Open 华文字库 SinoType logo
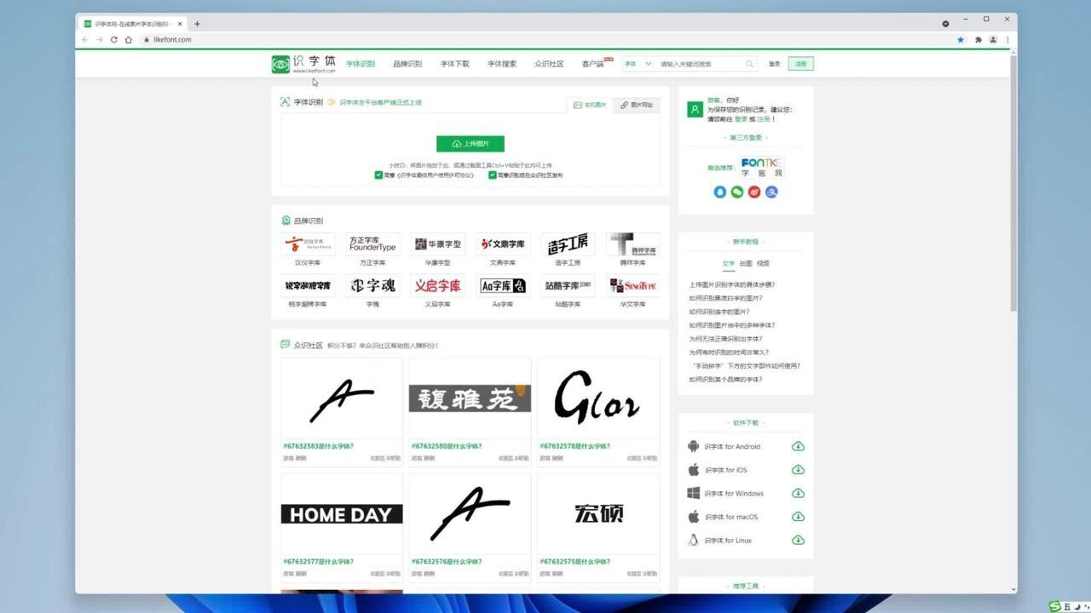 [x=632, y=285]
